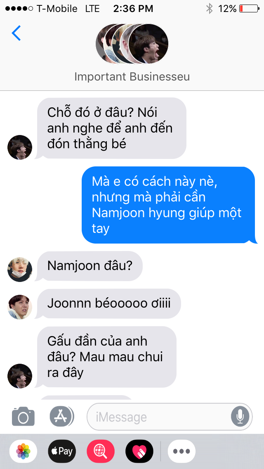Tap the group avatar cluster
This screenshot has width=264, height=469.
click(132, 44)
